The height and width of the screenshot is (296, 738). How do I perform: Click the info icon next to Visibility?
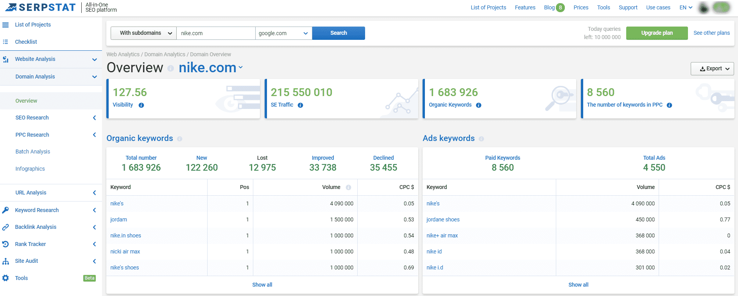(x=142, y=105)
